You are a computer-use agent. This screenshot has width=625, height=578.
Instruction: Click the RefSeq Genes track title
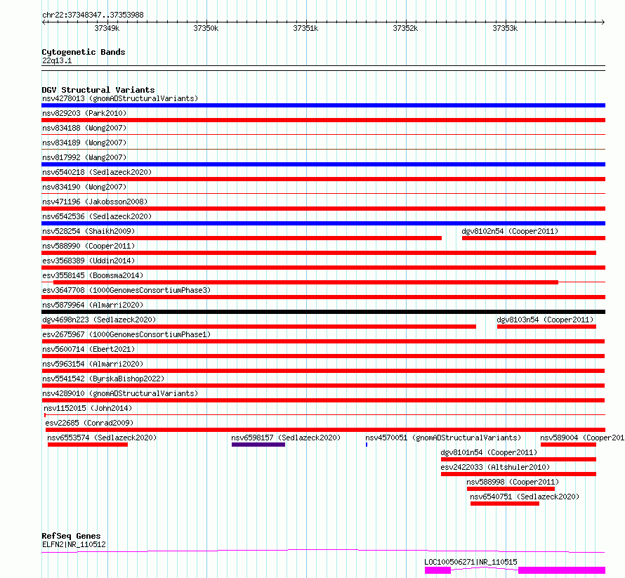pyautogui.click(x=71, y=536)
